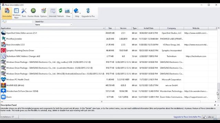Click Wondershare Dr.Fone name text
Viewport: 220px width, 123px height.
point(22,91)
